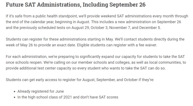The image size is (193, 106).
Task: Click the text 'September 26' in first paragraph
Action: (x=169, y=22)
